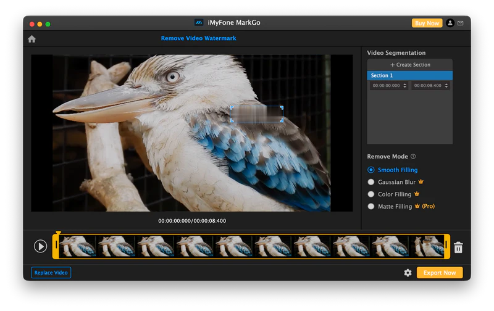Viewport: 494px width, 311px height.
Task: Open the mail feedback icon
Action: point(460,23)
